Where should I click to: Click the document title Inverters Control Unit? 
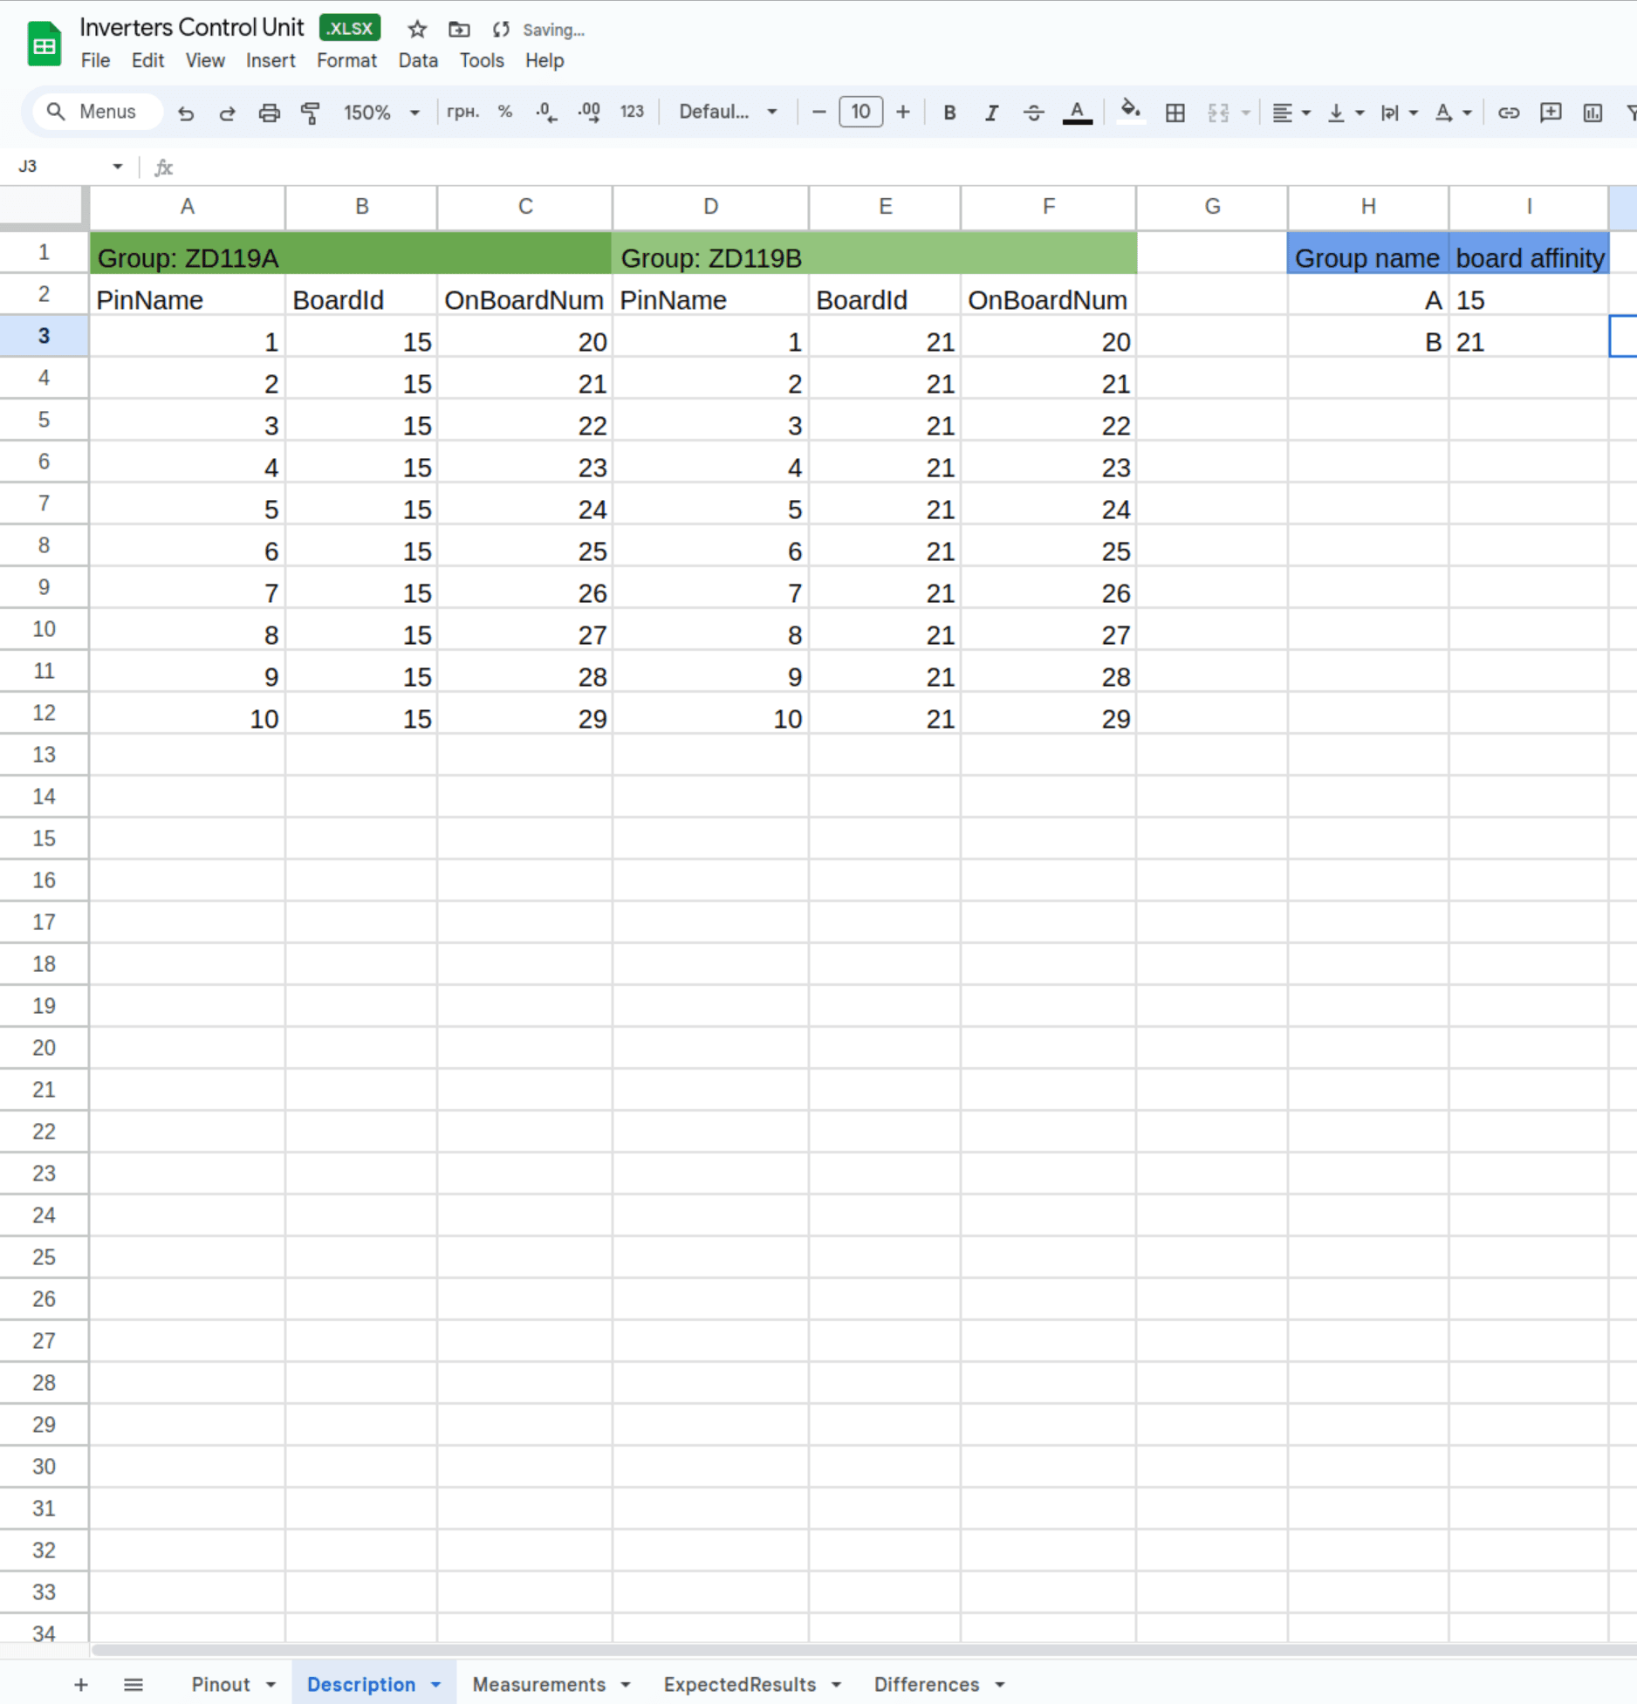click(x=191, y=27)
